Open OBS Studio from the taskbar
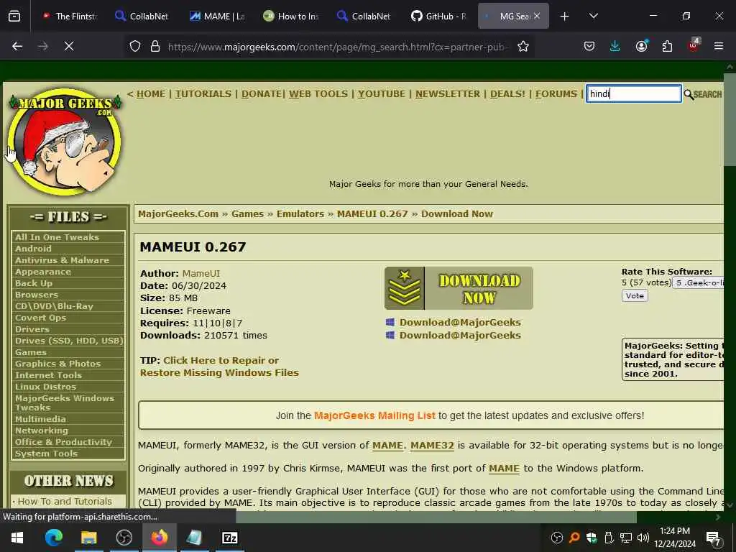Image resolution: width=736 pixels, height=552 pixels. click(x=124, y=538)
